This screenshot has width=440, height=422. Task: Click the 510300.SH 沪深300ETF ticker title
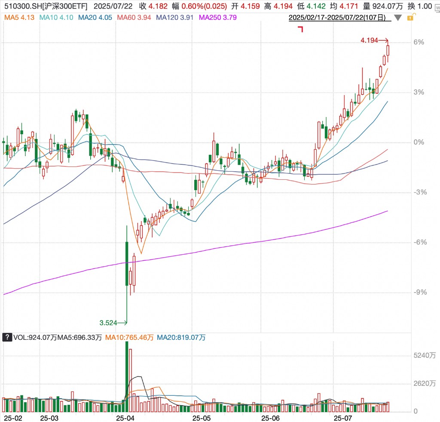click(x=45, y=6)
